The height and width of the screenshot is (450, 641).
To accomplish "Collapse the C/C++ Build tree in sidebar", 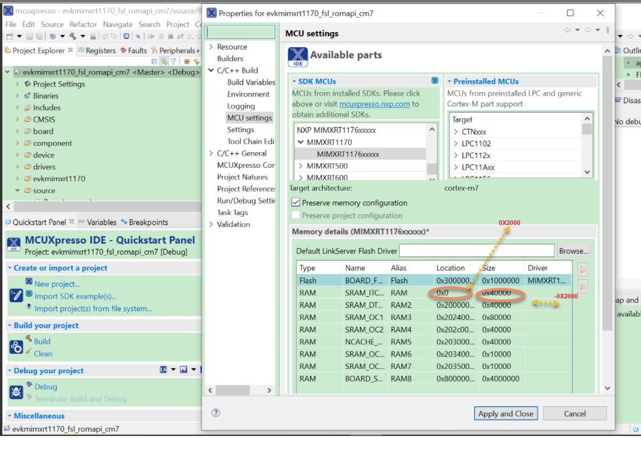I will (211, 70).
